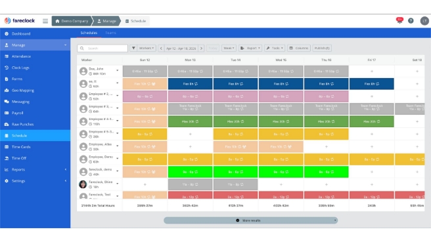Expand Employee, Allen worker options arrow

point(118,146)
